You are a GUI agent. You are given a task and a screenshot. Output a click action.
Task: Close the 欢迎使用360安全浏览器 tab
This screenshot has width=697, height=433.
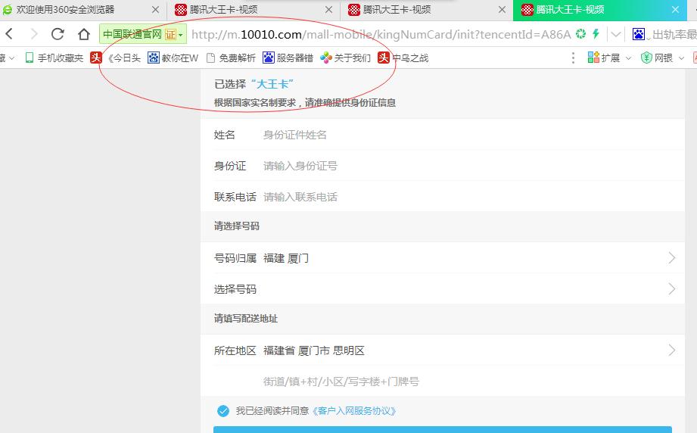(155, 9)
